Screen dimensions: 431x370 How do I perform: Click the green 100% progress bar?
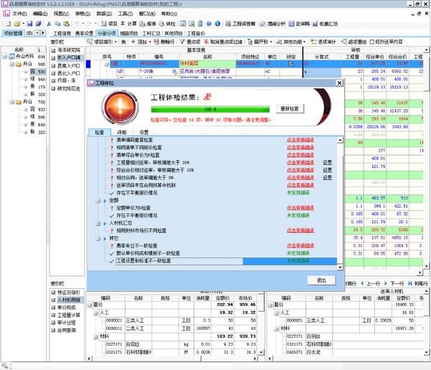[210, 109]
